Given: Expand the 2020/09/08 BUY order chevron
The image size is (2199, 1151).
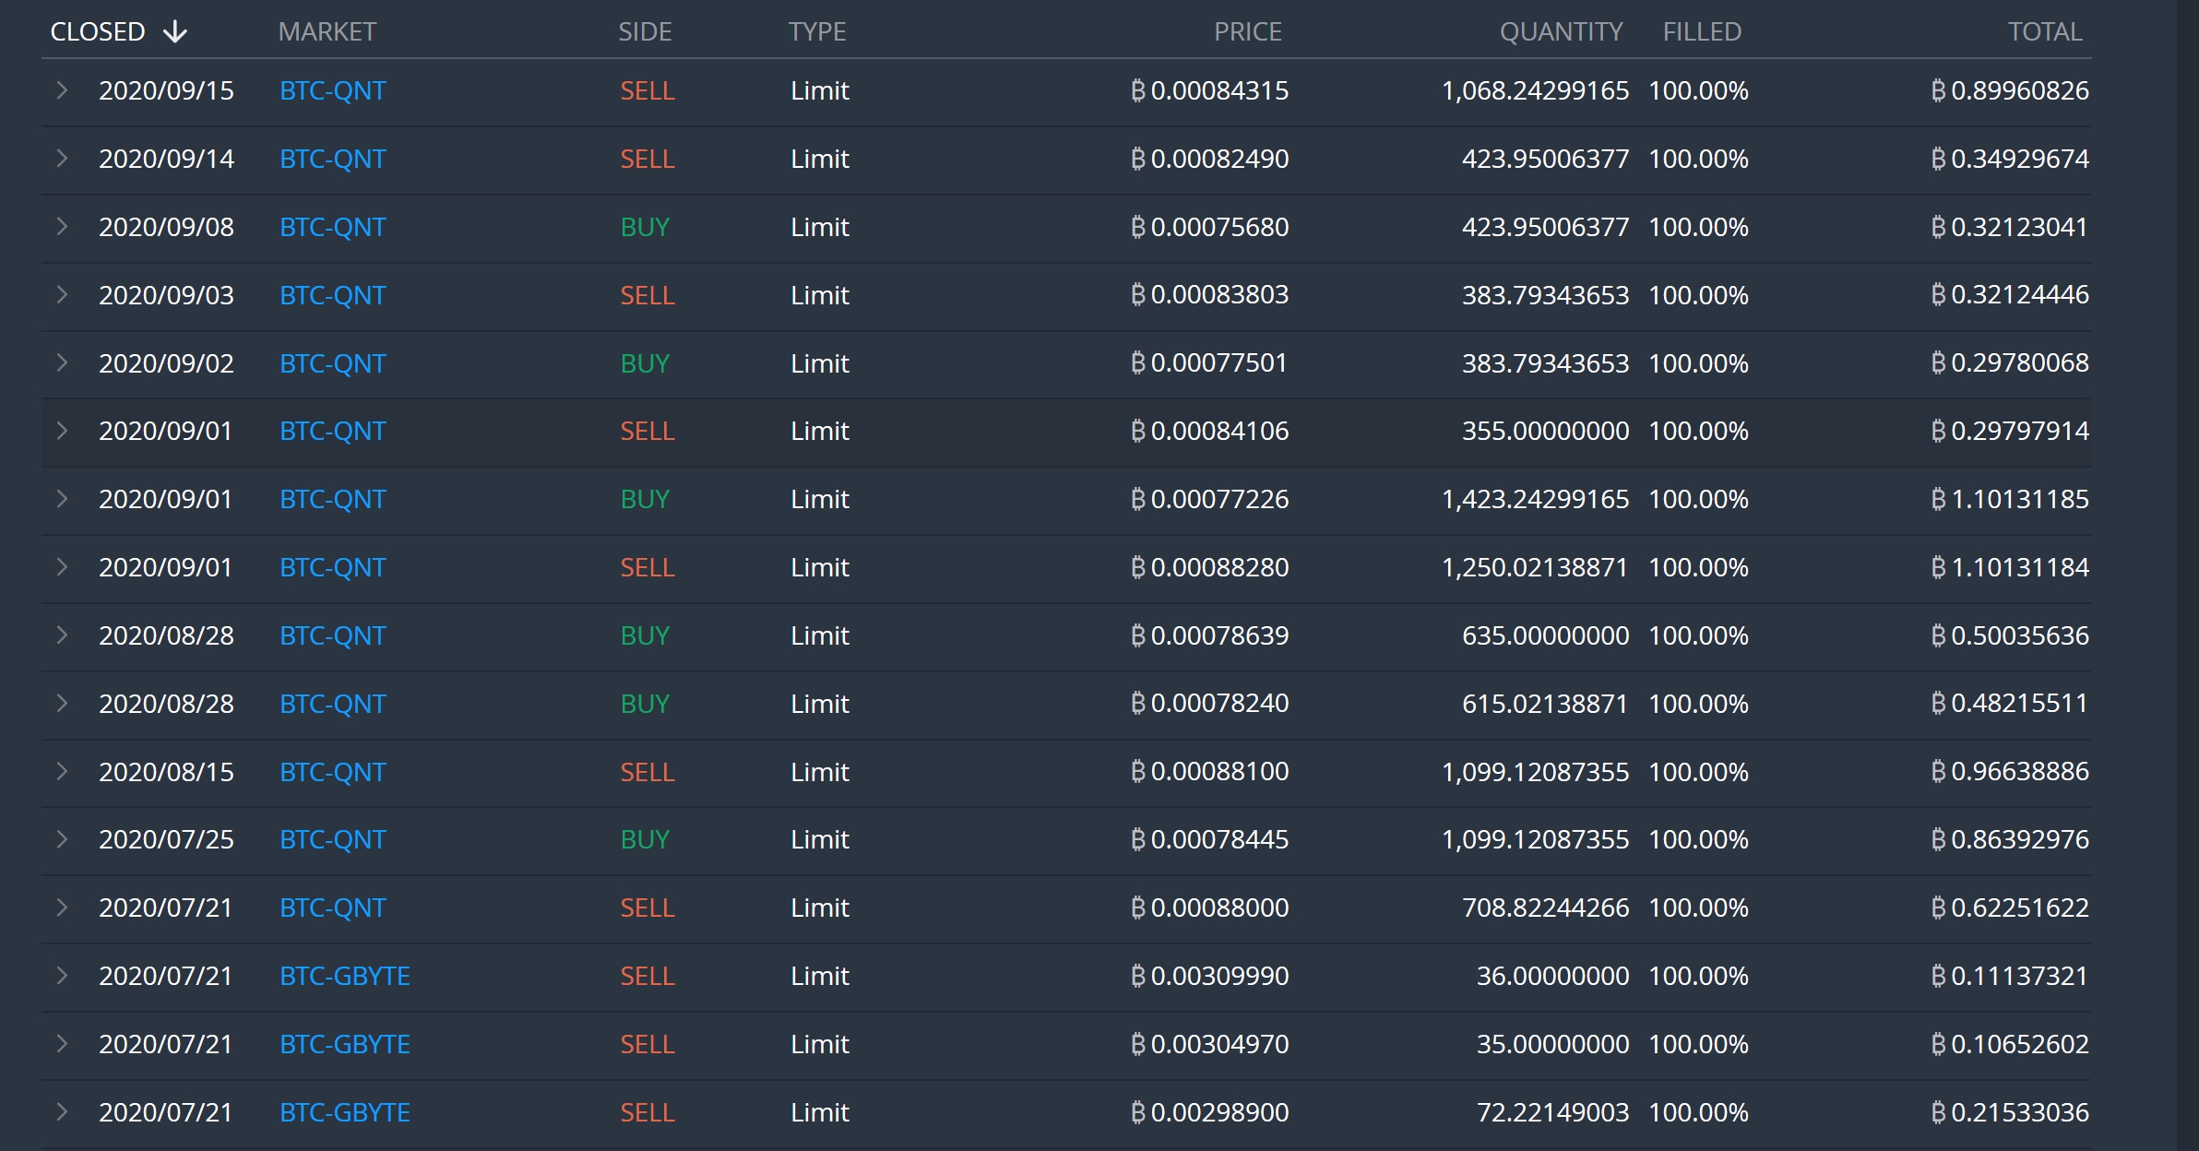Looking at the screenshot, I should (62, 227).
